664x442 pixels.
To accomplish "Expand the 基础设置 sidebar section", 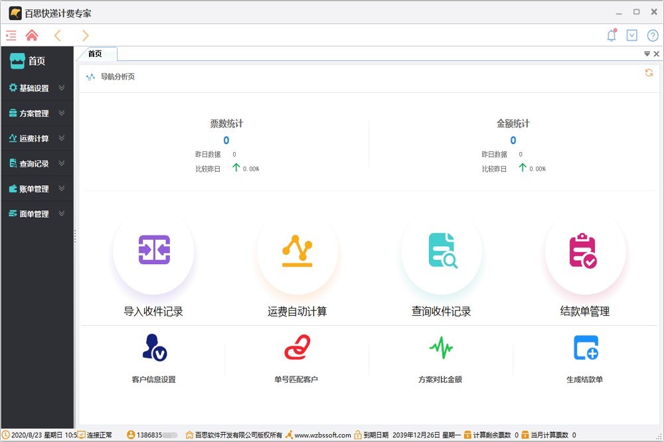I will click(x=37, y=87).
